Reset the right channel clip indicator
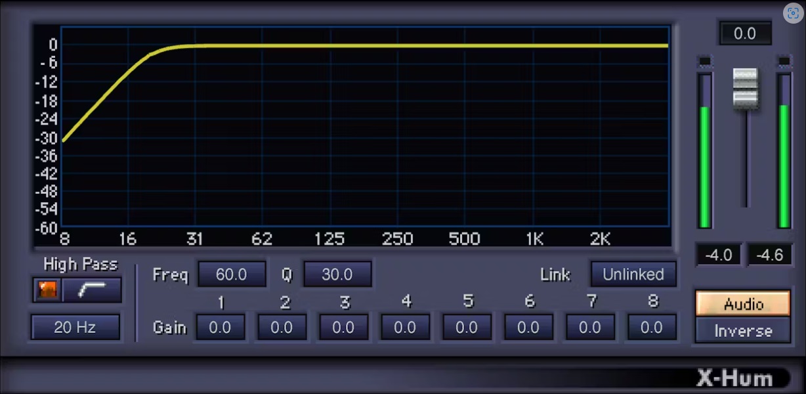 pos(784,62)
